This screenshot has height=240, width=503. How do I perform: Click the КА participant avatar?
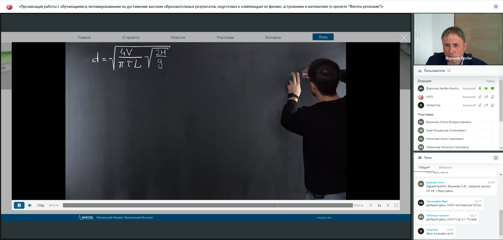(421, 139)
